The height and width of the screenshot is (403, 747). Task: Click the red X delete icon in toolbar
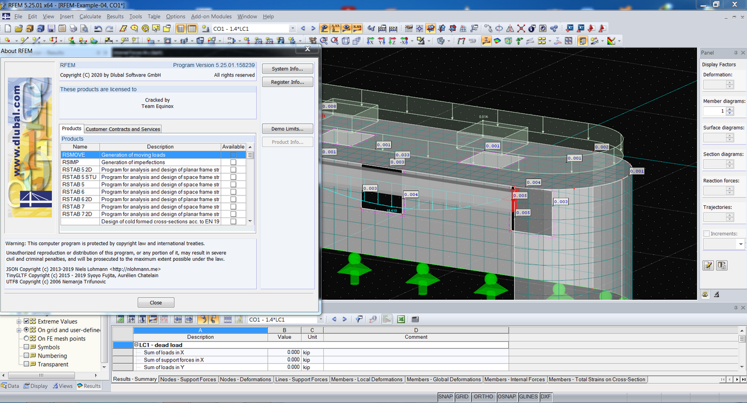pos(521,28)
